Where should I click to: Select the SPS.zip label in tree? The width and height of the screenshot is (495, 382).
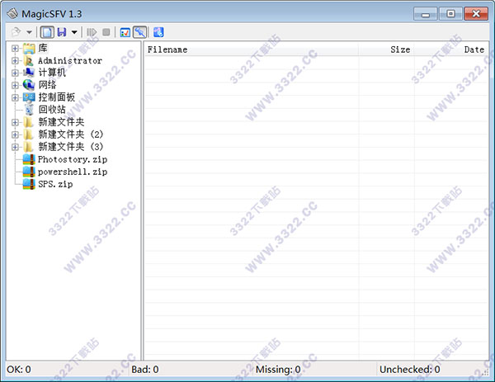(55, 184)
